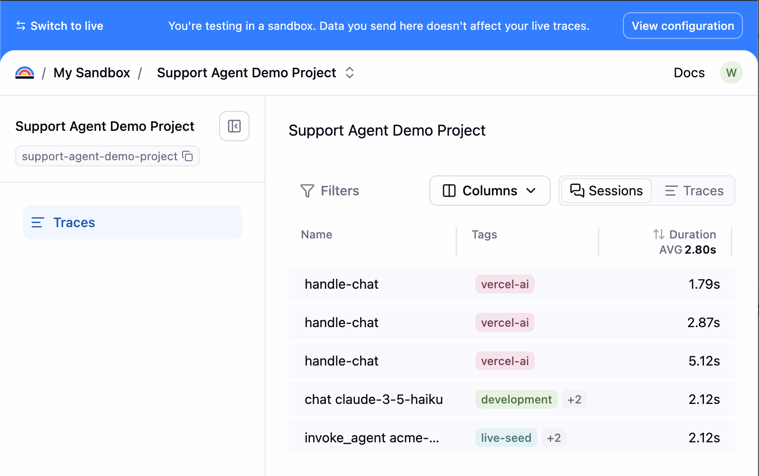Viewport: 759px width, 476px height.
Task: Open the Columns dropdown
Action: [x=490, y=191]
